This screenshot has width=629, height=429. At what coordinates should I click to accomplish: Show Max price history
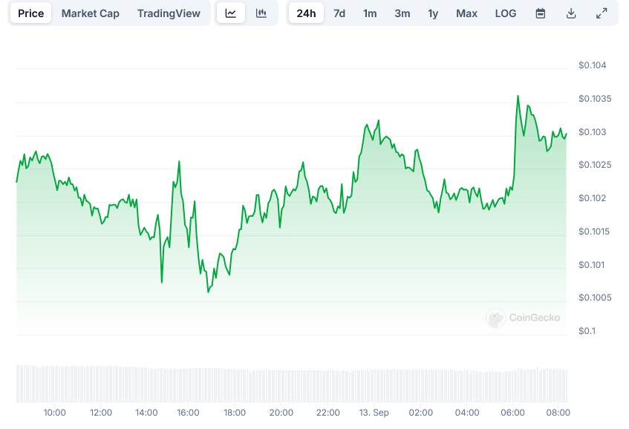[x=467, y=13]
